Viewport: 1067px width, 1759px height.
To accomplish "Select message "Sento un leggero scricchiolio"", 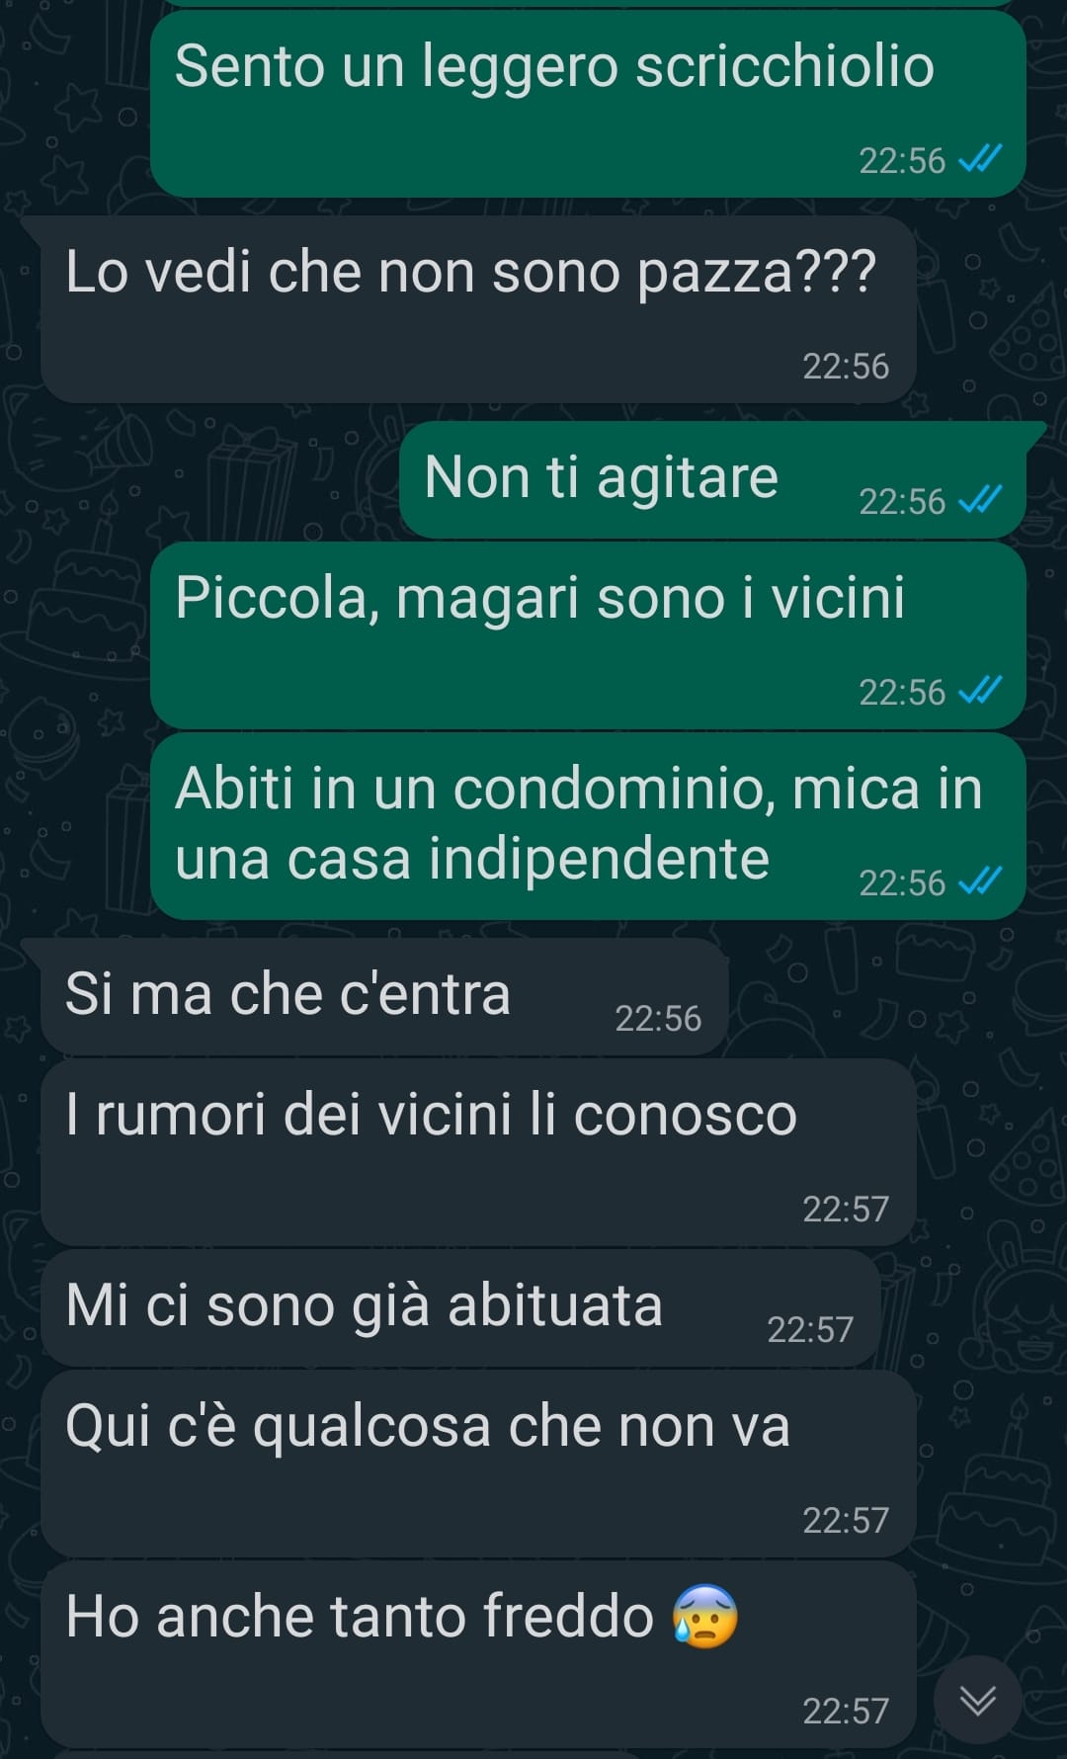I will point(588,104).
